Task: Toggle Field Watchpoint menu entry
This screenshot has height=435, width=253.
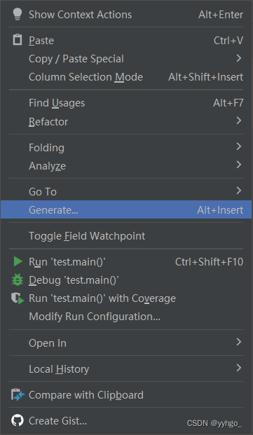Action: tap(126, 236)
